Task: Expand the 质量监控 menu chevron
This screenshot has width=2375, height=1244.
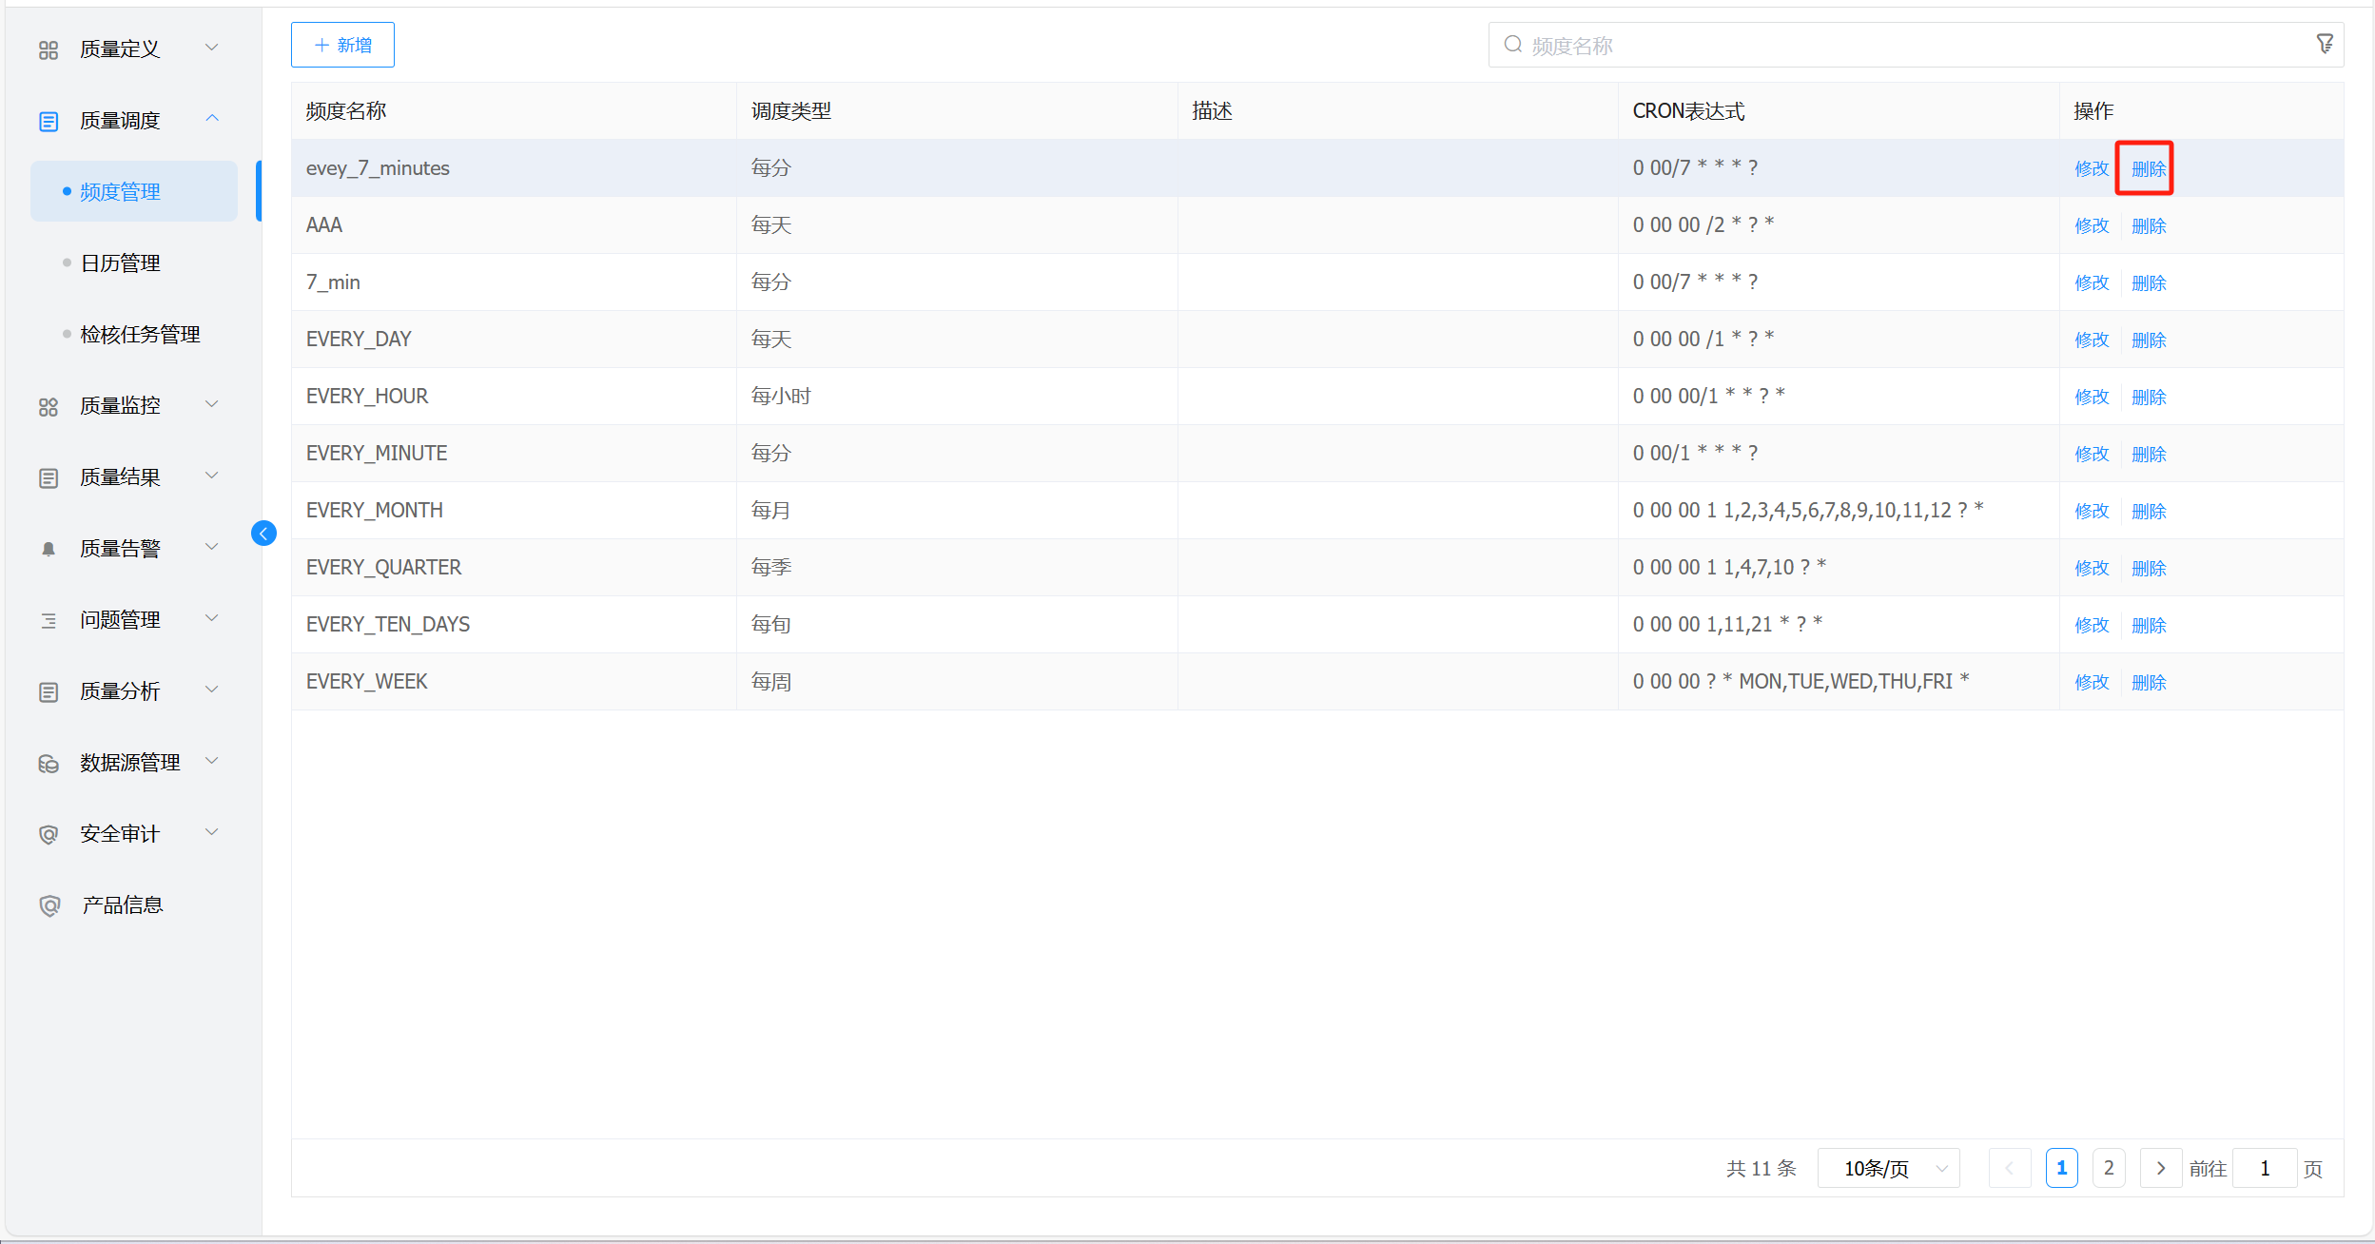Action: [212, 404]
